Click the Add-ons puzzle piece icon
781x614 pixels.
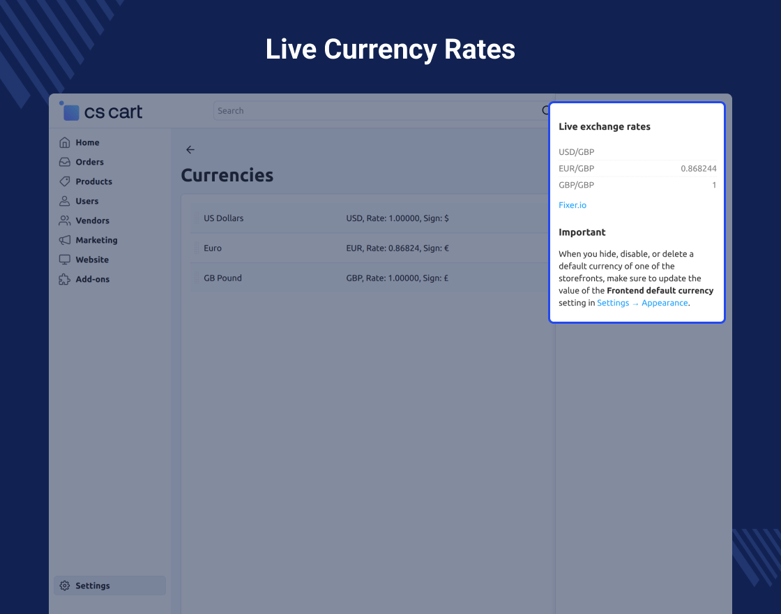coord(65,279)
